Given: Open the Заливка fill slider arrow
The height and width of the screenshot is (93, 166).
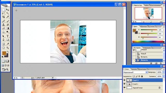Looking at the screenshot, I should pos(163,76).
